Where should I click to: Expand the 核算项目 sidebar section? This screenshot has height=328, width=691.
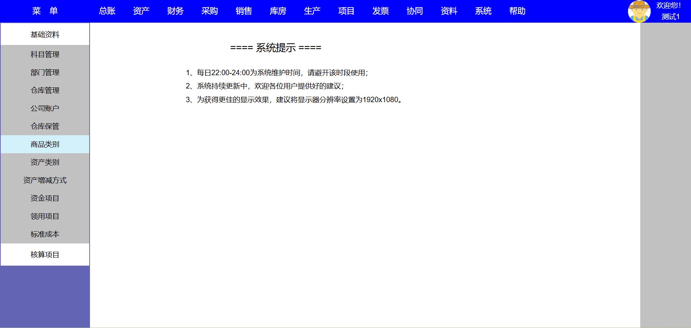point(45,255)
